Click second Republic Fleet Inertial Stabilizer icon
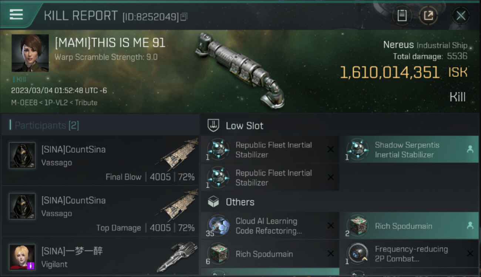Viewport: 481px width, 277px height. (218, 177)
